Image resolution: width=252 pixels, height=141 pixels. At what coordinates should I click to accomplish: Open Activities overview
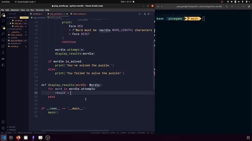6,2
